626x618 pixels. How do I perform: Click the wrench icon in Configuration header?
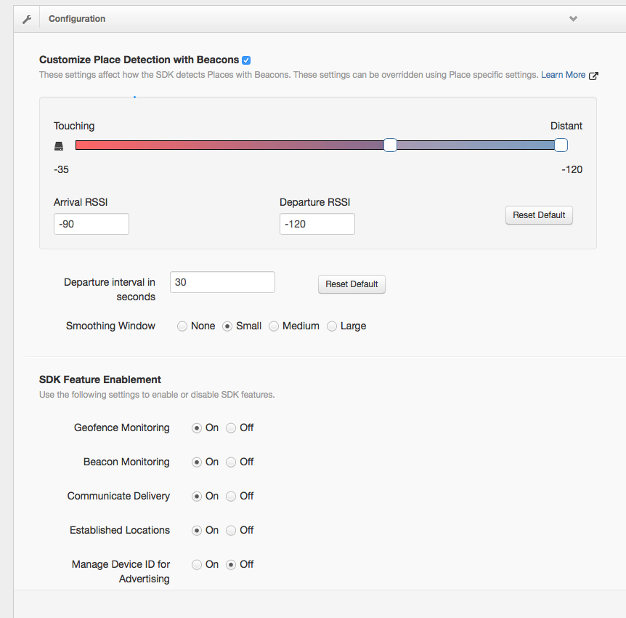point(27,19)
